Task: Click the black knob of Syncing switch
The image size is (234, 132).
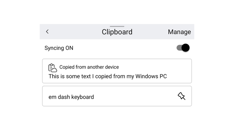Action: [x=185, y=48]
